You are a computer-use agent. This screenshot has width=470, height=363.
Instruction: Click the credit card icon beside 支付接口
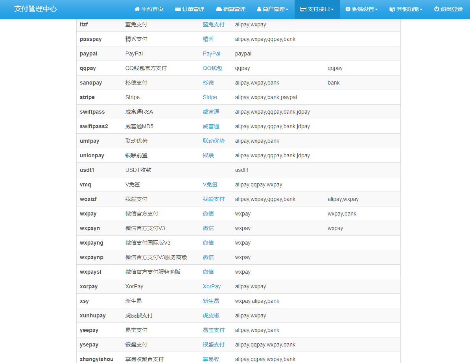click(303, 9)
